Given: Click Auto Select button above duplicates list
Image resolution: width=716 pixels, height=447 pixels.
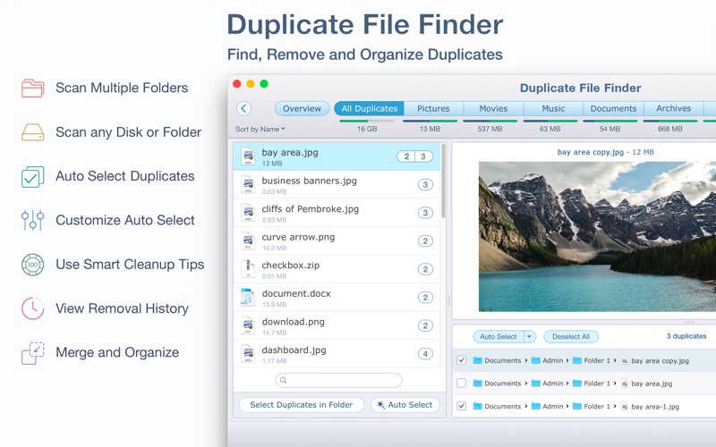Looking at the screenshot, I should coord(499,337).
